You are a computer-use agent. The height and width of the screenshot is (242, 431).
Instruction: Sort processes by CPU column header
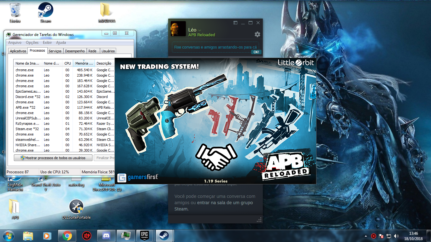pyautogui.click(x=68, y=63)
